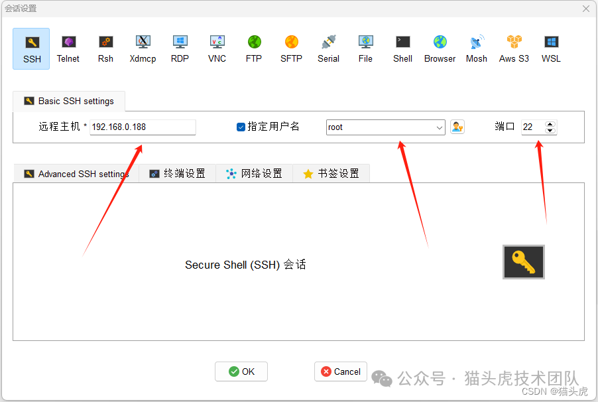Pick the FTP session type

254,48
